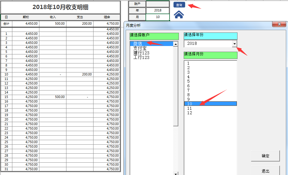Click the 账户 value cell in the sheet

coord(158,4)
